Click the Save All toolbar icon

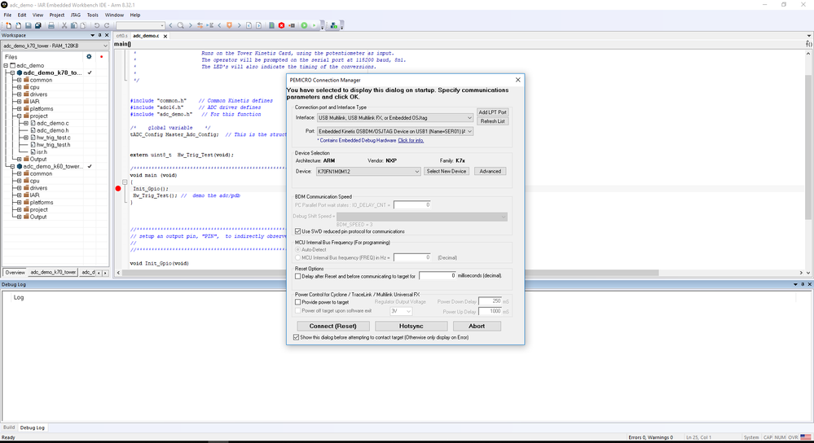click(38, 25)
